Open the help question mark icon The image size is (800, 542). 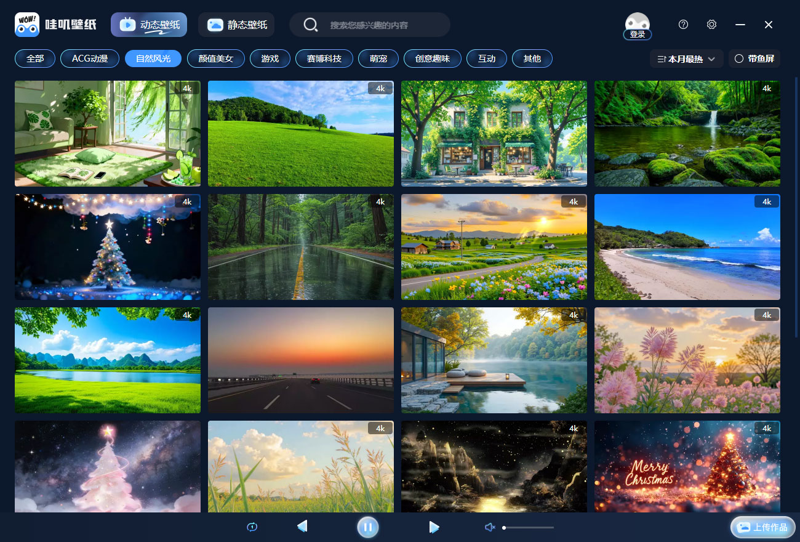click(683, 25)
